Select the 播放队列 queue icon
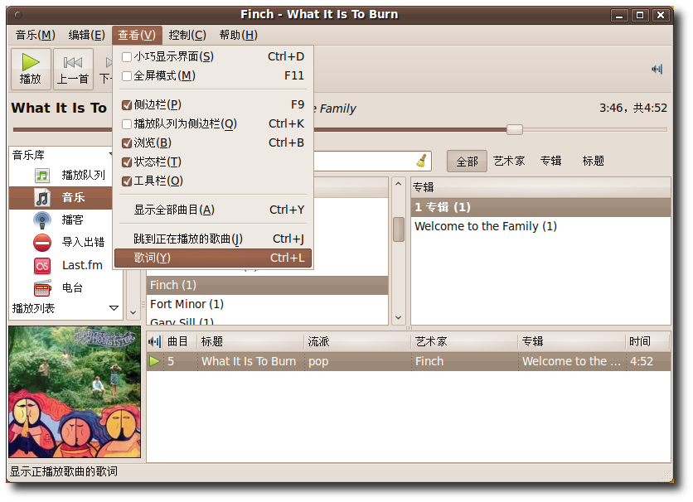The width and height of the screenshot is (693, 502). (x=42, y=176)
